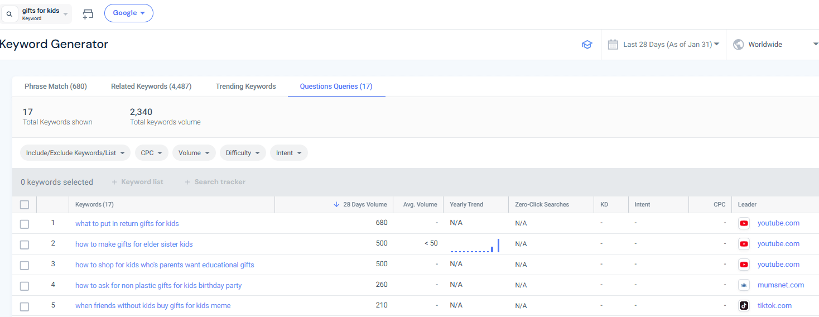
Task: Open the graduation cap learning icon
Action: (586, 45)
